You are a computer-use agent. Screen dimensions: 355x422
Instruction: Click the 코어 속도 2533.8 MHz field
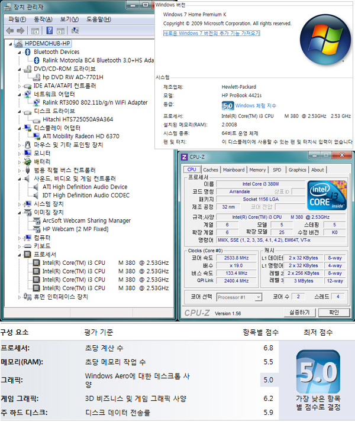pos(237,258)
